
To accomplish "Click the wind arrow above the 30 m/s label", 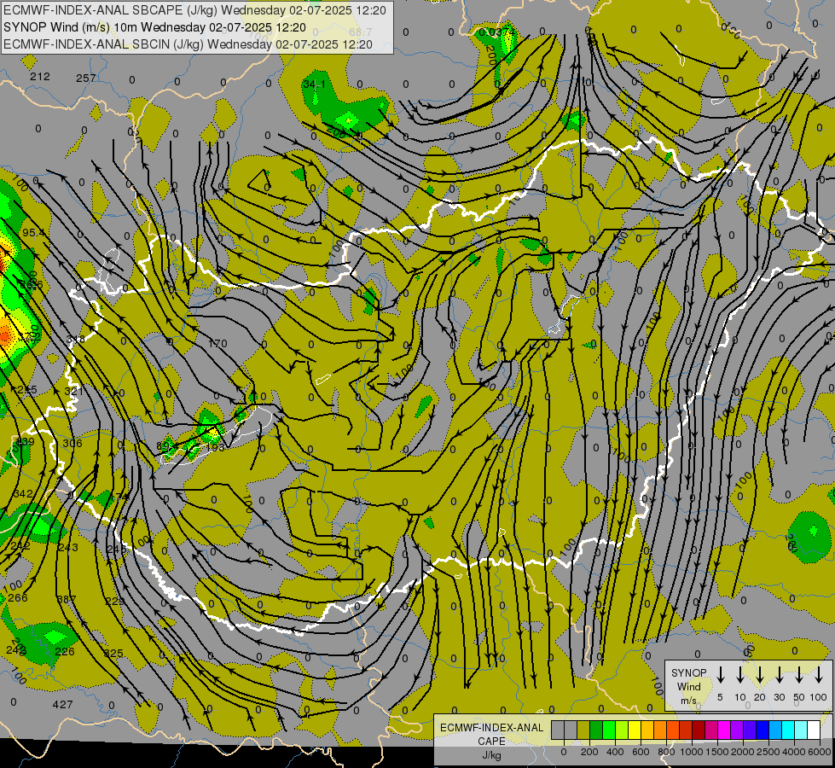I will (780, 675).
